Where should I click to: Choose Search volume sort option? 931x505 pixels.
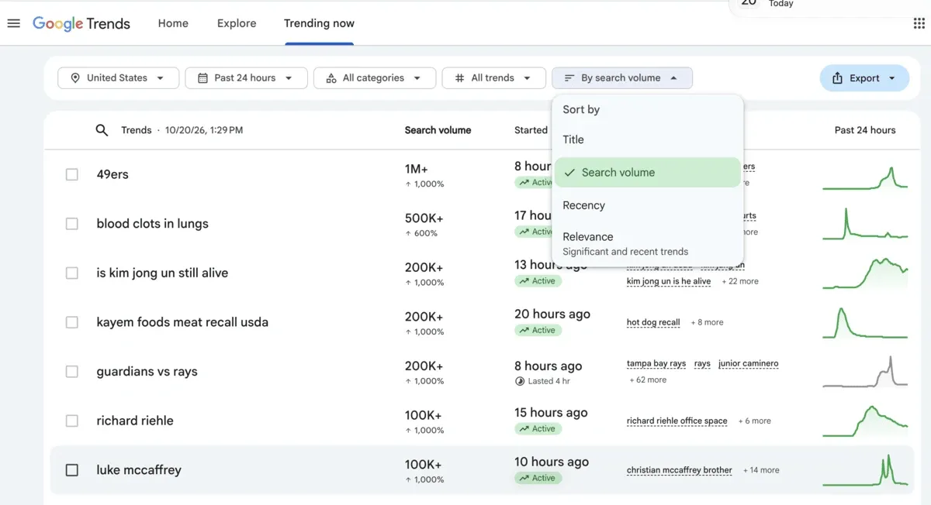(648, 173)
